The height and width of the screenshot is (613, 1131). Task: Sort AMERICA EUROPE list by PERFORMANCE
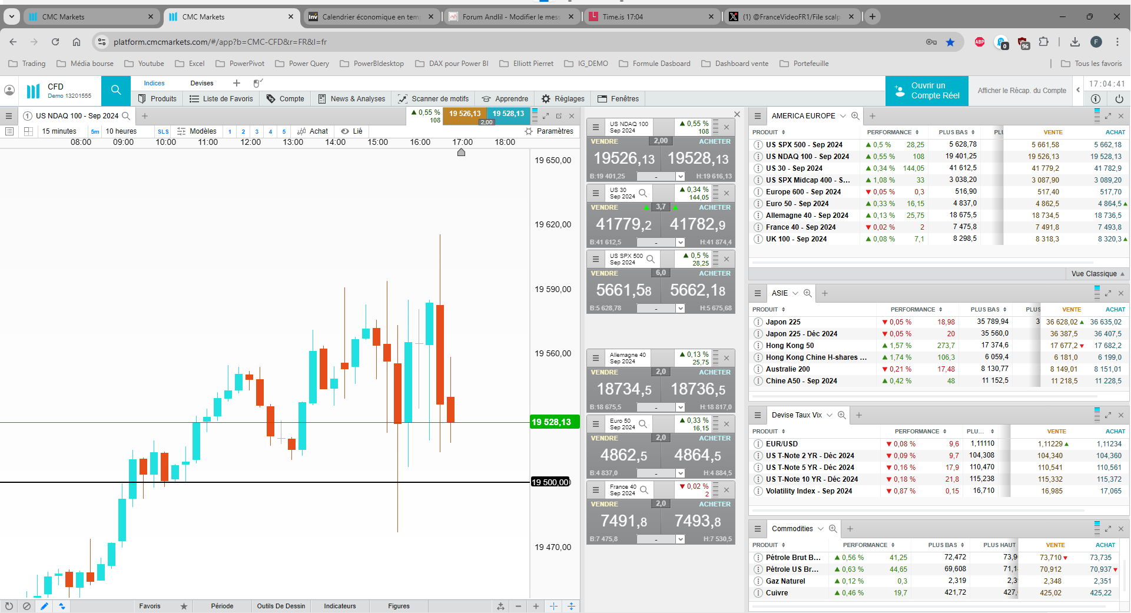(x=893, y=132)
